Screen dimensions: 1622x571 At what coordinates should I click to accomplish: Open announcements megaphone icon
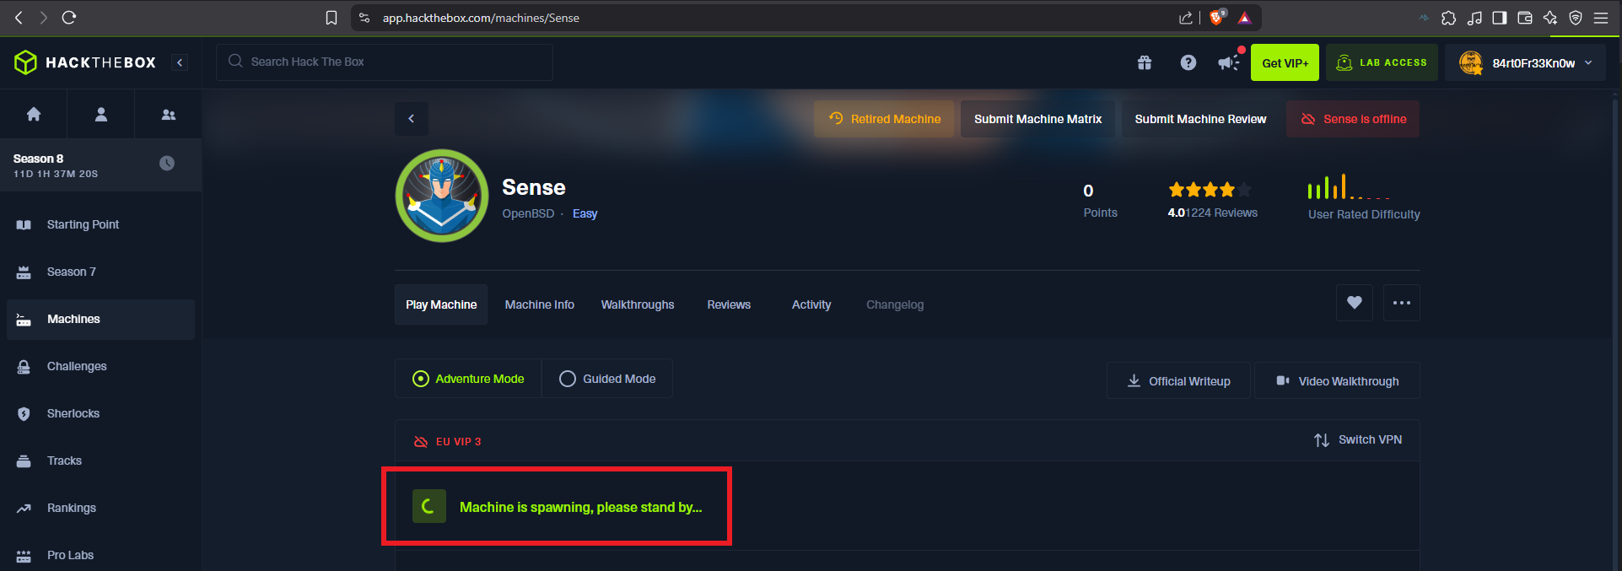pos(1229,62)
